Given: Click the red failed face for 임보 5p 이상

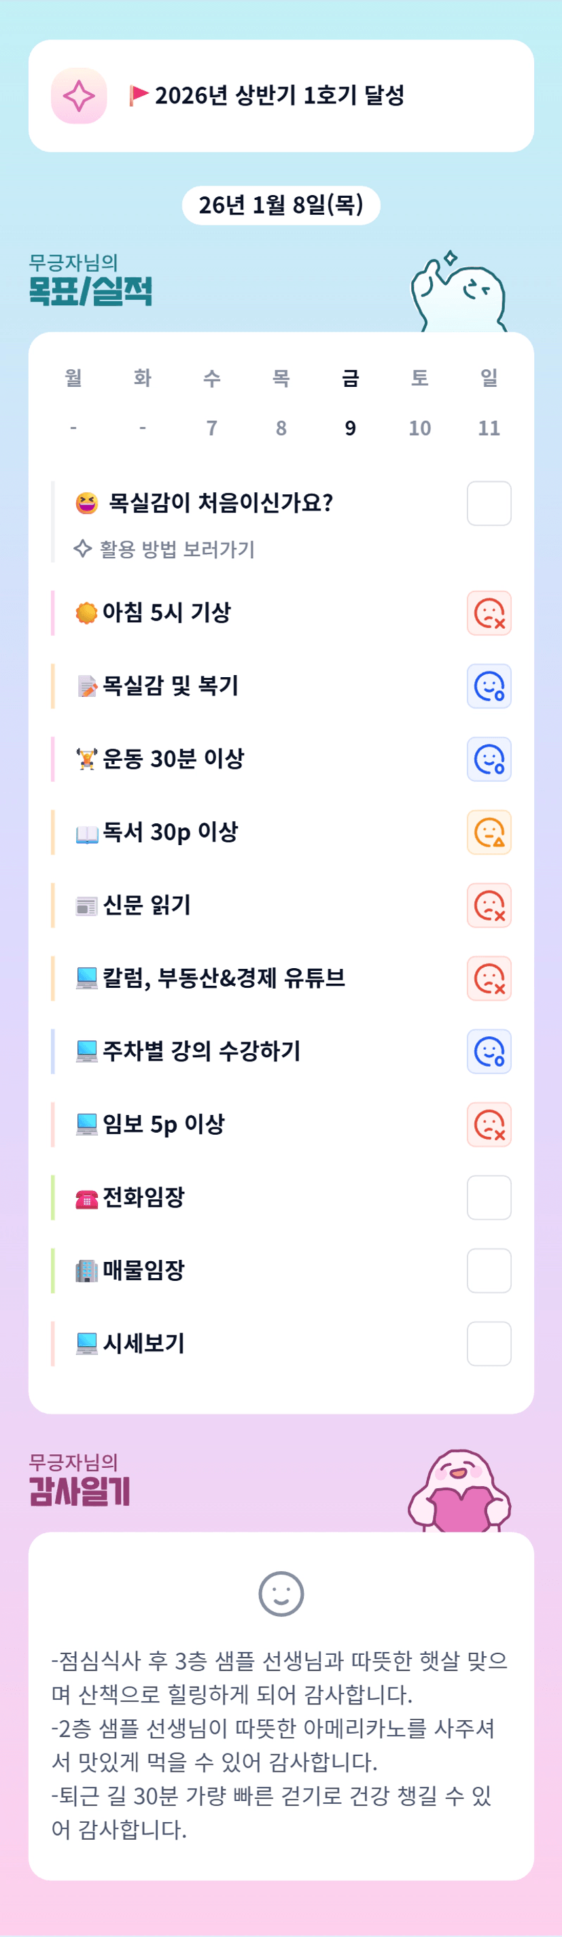Looking at the screenshot, I should coord(489,1124).
